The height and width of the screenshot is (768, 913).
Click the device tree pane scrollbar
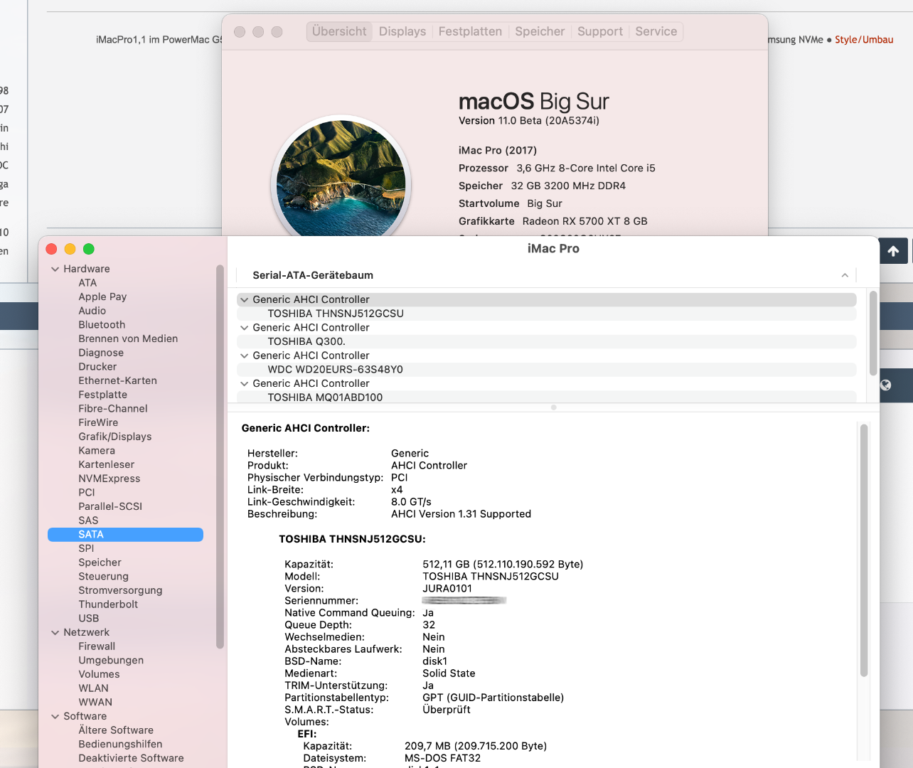pyautogui.click(x=873, y=333)
